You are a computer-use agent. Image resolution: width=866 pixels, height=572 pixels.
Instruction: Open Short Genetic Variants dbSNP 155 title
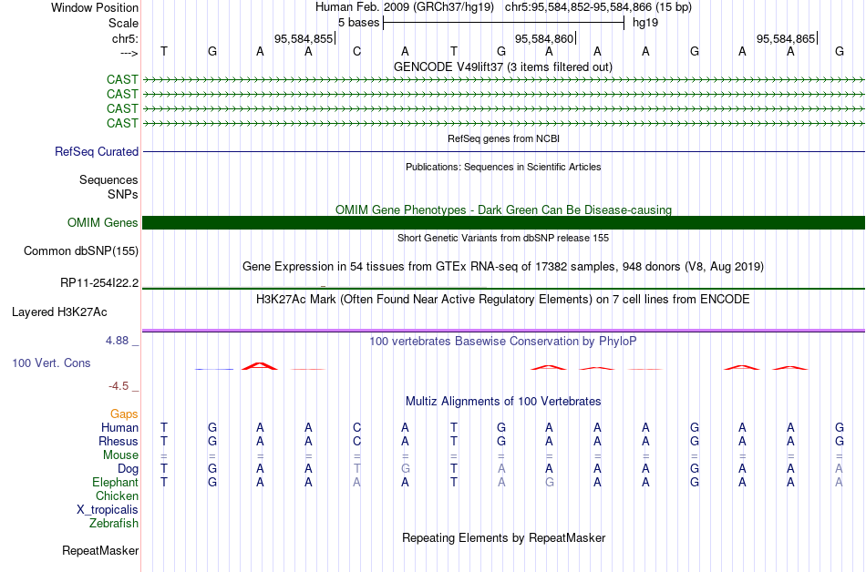click(x=503, y=239)
